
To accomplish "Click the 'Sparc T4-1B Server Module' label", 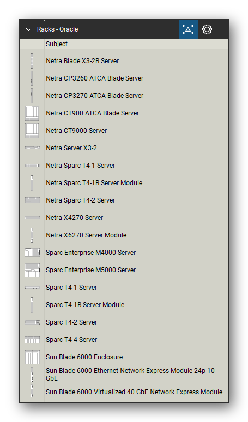I will (x=85, y=305).
